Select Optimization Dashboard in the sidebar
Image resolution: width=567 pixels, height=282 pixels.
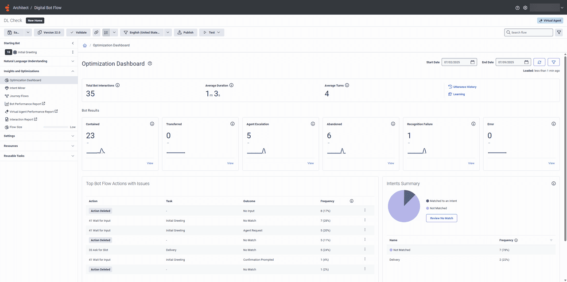(26, 80)
